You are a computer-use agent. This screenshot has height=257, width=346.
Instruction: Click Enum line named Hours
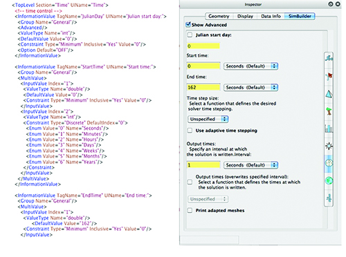(x=65, y=140)
